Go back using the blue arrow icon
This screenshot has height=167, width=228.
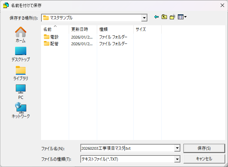point(156,17)
